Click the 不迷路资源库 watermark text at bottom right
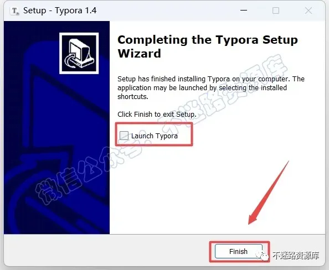This screenshot has width=329, height=270. pyautogui.click(x=296, y=255)
